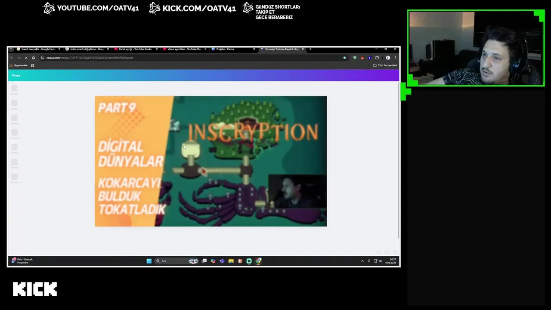Open the red extension icon
This screenshot has height=310, width=551.
tap(362, 58)
